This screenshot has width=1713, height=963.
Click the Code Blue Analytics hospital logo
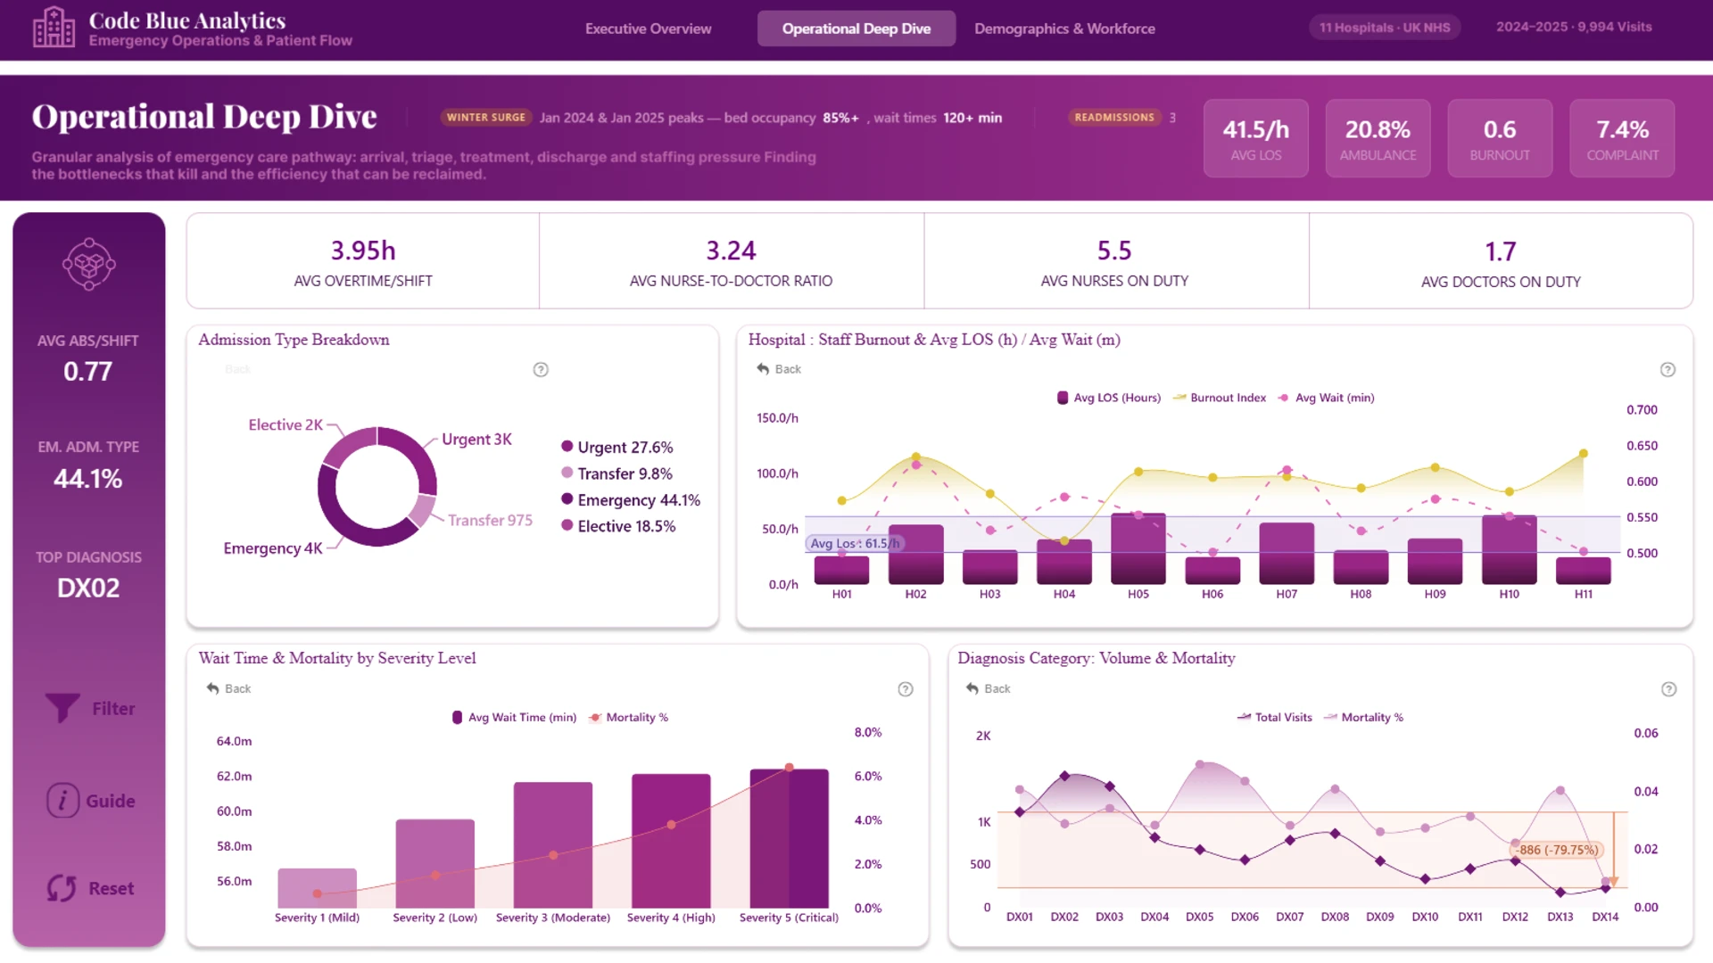54,28
